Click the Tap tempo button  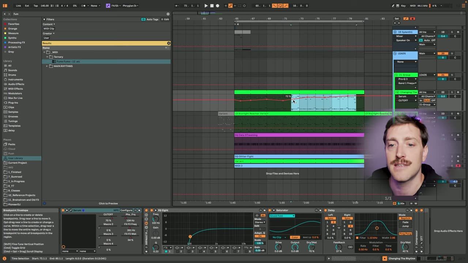coord(35,5)
